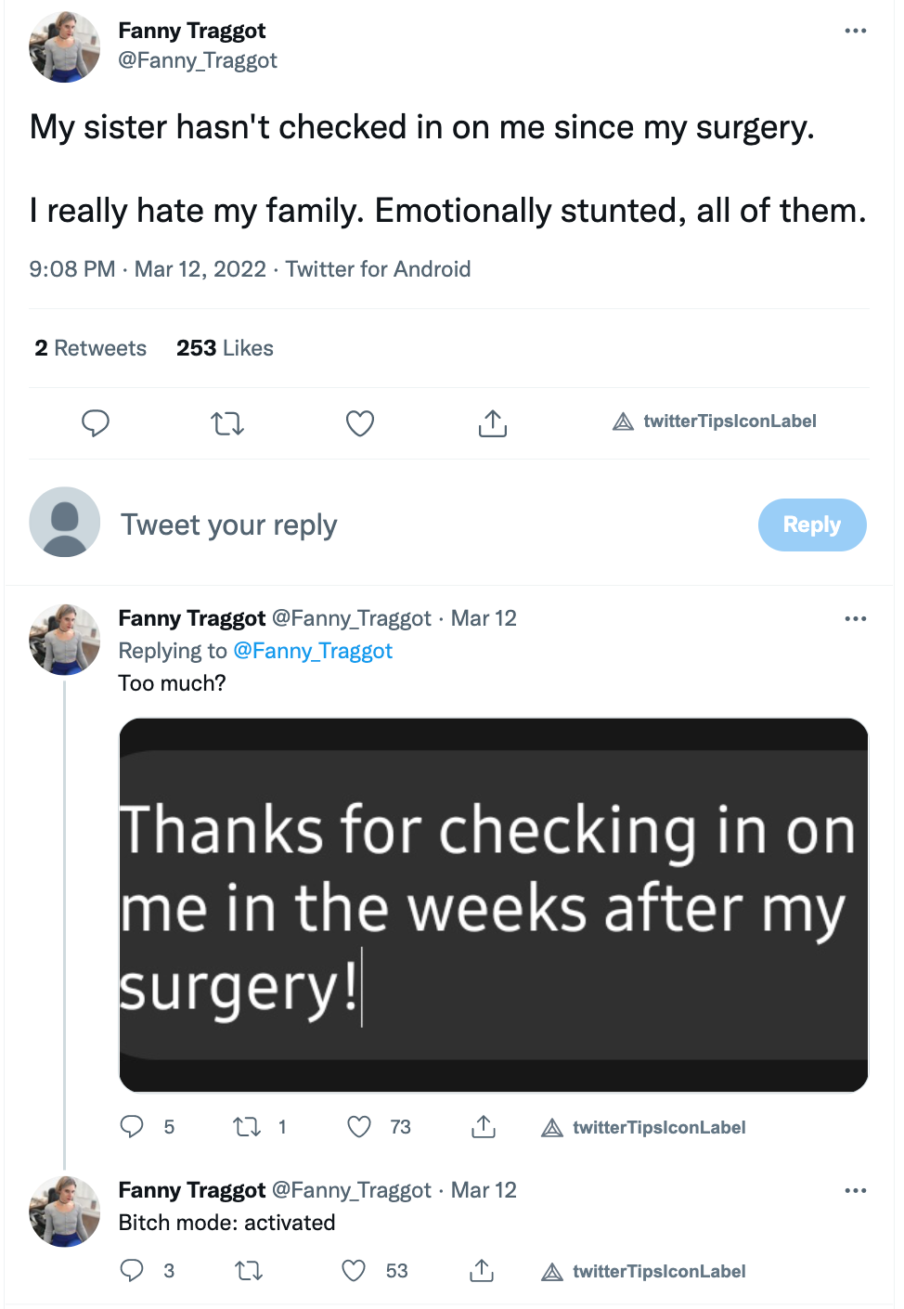This screenshot has height=1309, width=904.
Task: Open more options on 'Too much?' reply
Action: [x=856, y=618]
